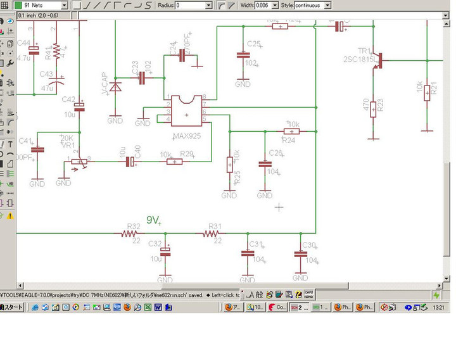Open the 91 Nets layer dropdown

64,5
